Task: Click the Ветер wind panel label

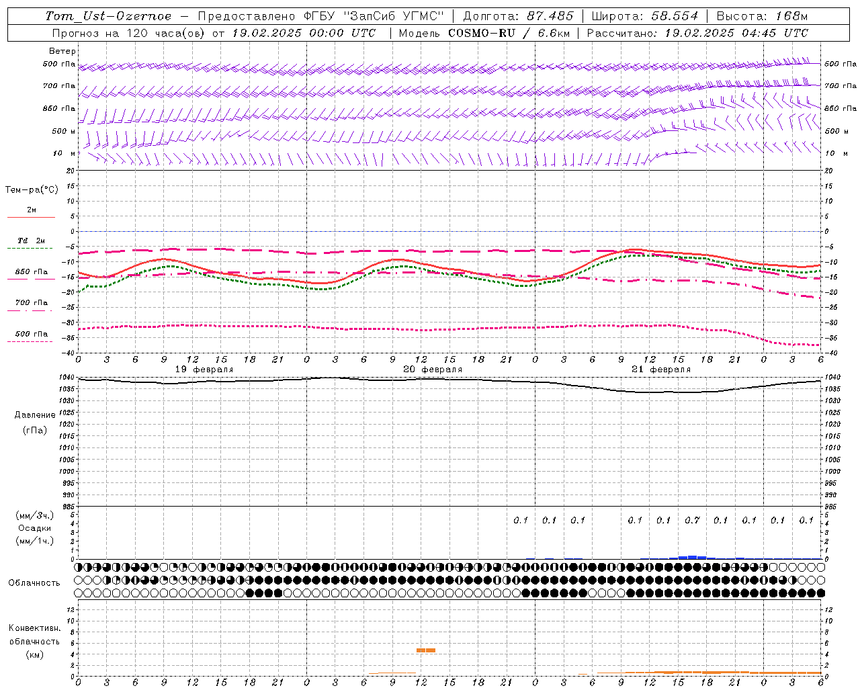Action: click(x=62, y=51)
